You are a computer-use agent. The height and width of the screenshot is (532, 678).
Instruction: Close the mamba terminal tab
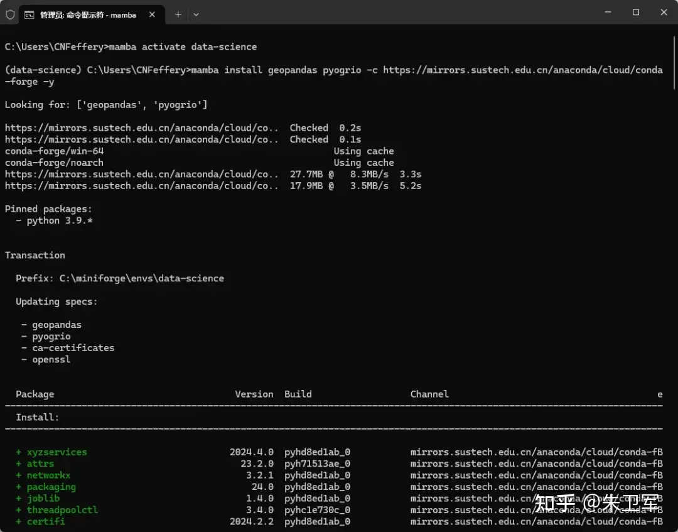[152, 14]
